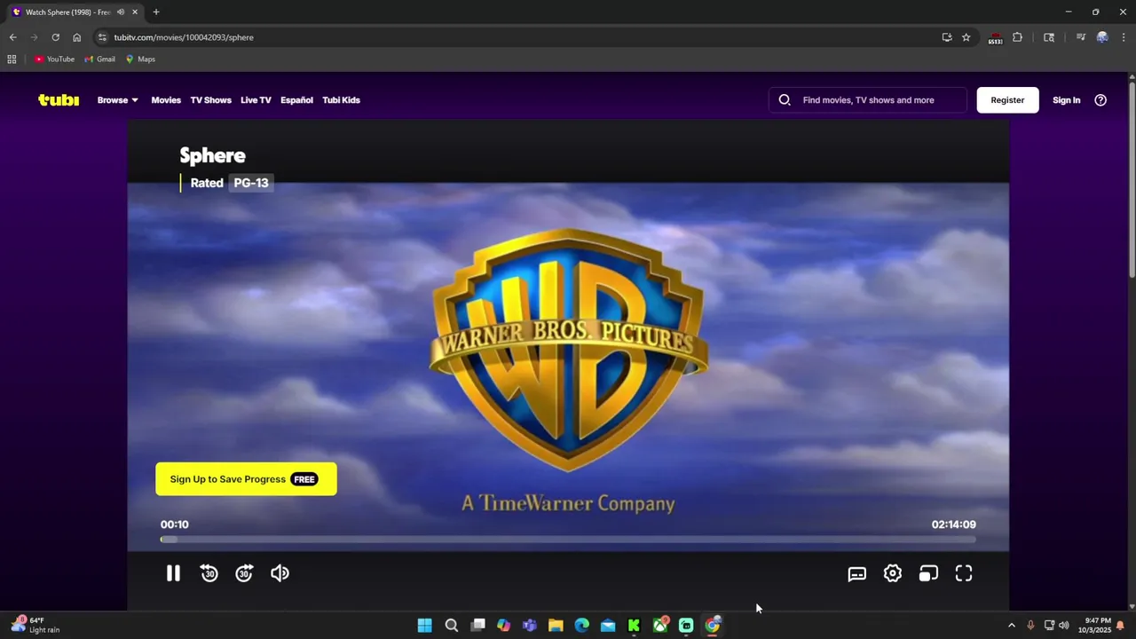Open the Chrome three-dot menu
This screenshot has width=1136, height=639.
(1124, 37)
